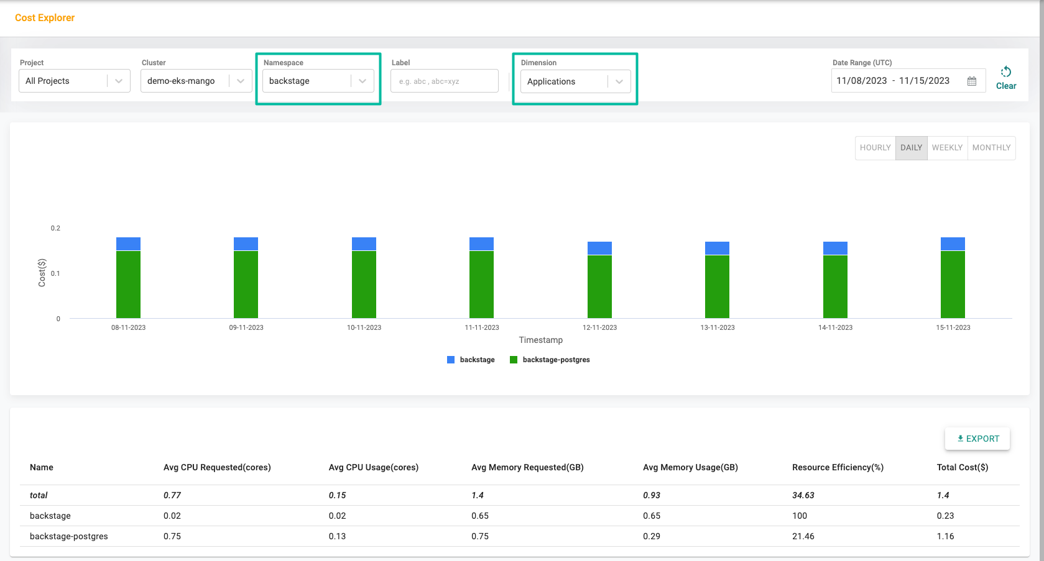The width and height of the screenshot is (1044, 561).
Task: Click Total Cost($) column header
Action: click(963, 467)
